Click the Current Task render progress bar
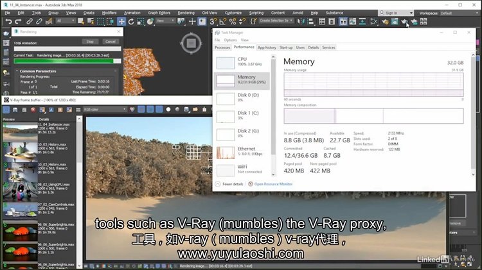Screen dimensions: 482x270 coord(67,61)
